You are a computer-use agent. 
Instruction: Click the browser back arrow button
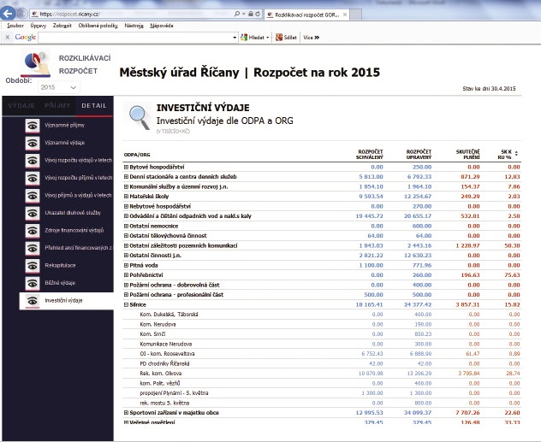pyautogui.click(x=8, y=14)
